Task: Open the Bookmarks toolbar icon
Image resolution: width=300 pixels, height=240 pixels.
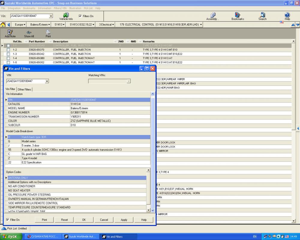Action: pyautogui.click(x=238, y=16)
